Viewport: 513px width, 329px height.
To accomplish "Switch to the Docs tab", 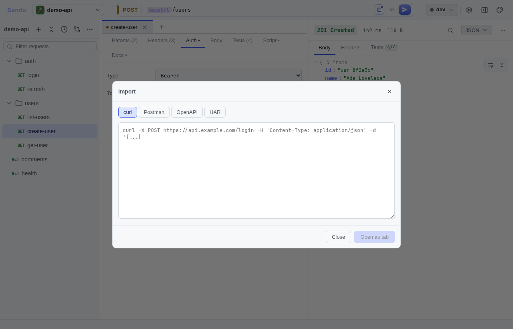I will (x=119, y=55).
